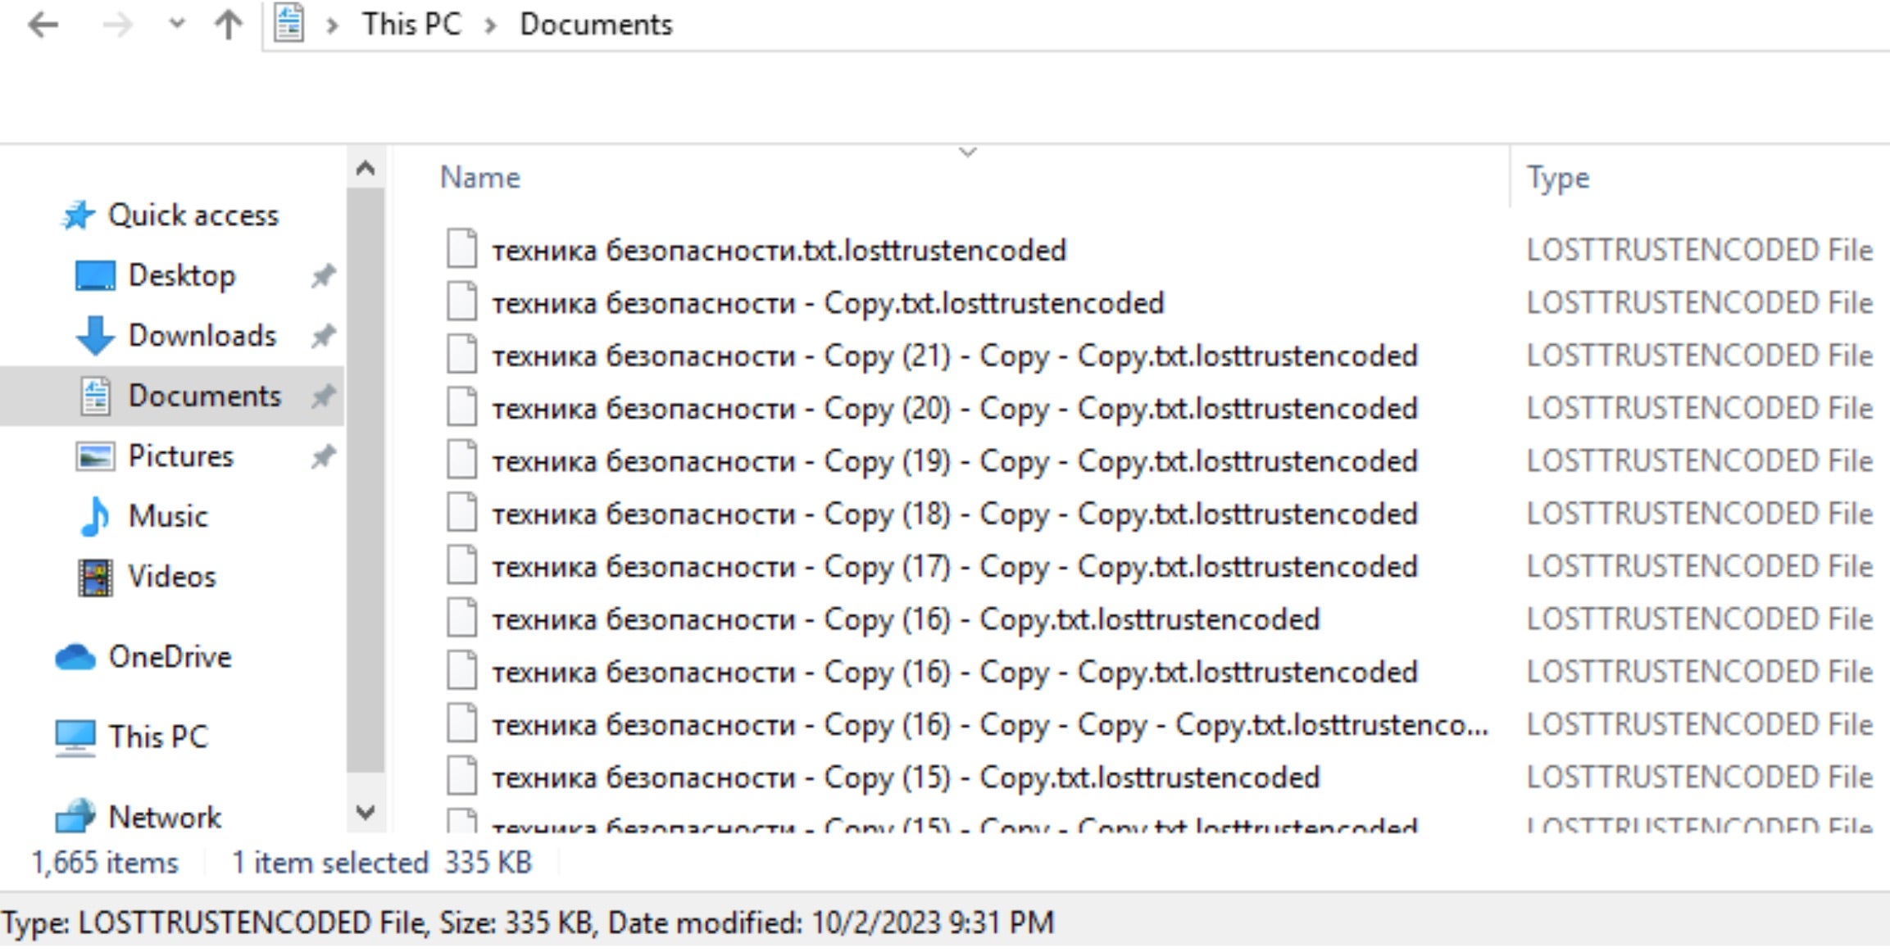
Task: Select the file техника безопасности.txt.losttrustencoded
Action: click(779, 251)
